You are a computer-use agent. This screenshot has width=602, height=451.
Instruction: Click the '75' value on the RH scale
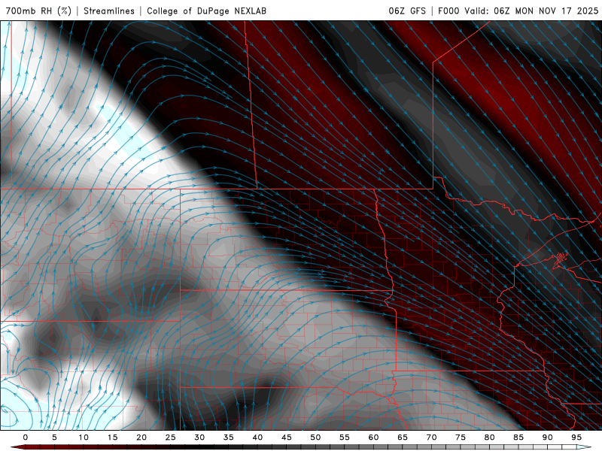(461, 437)
